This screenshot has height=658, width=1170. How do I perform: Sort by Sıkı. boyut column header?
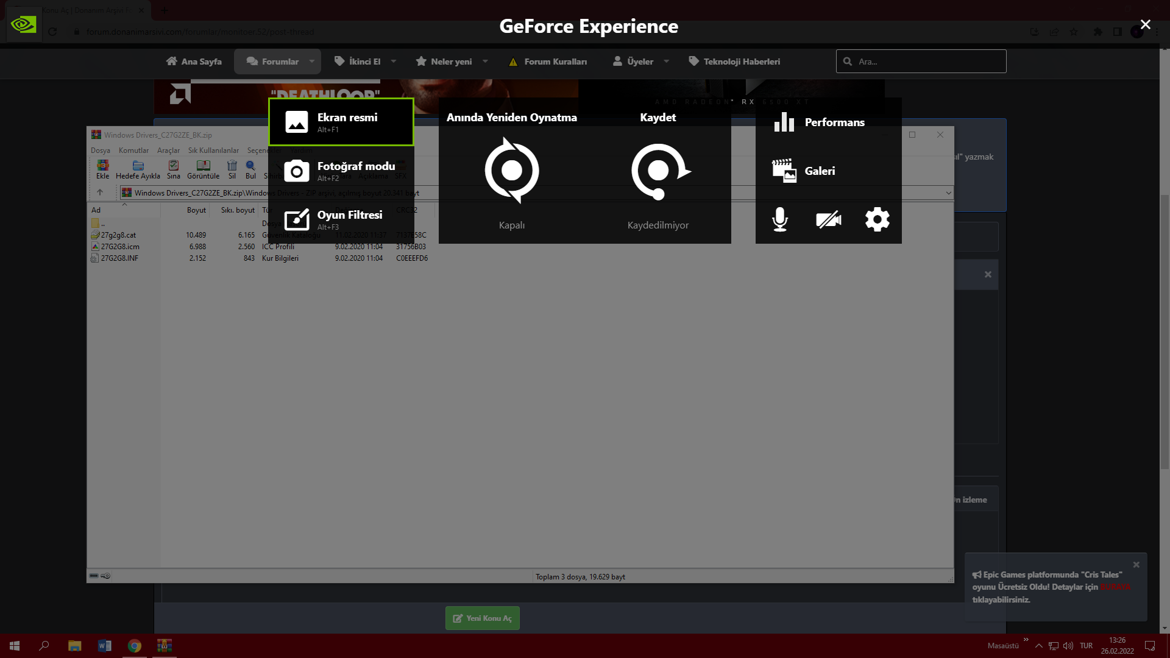pyautogui.click(x=234, y=210)
